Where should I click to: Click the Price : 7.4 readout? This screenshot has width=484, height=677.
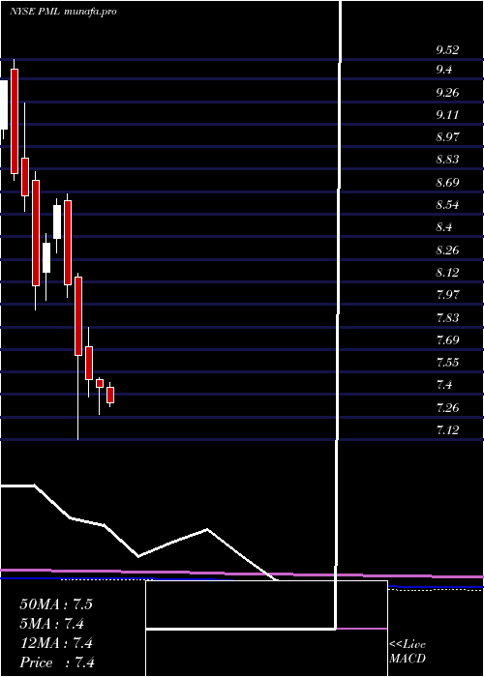click(57, 662)
